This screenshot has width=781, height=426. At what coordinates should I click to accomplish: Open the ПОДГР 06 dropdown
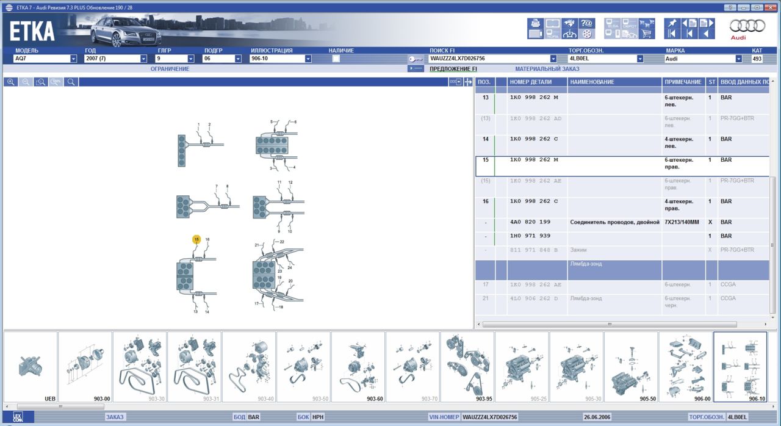(x=238, y=59)
